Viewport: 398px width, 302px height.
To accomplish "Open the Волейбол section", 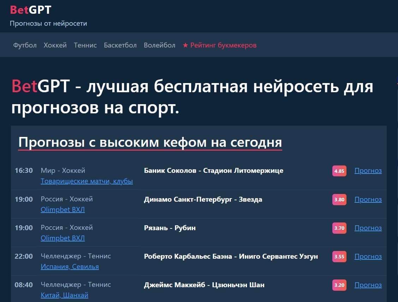I will point(159,45).
